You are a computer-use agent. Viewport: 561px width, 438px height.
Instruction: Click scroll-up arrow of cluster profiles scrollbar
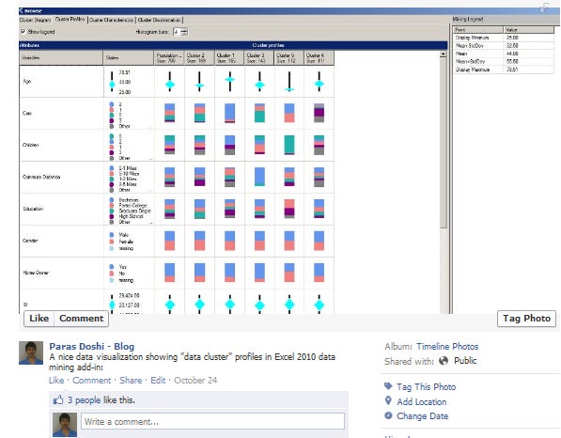(x=443, y=55)
